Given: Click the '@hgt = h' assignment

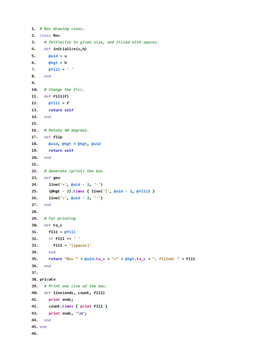Looking at the screenshot, I should (x=58, y=63).
